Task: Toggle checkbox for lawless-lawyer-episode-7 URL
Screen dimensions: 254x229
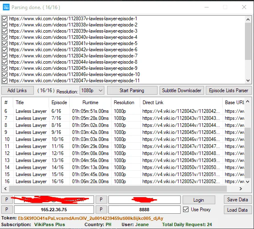Action: click(5, 56)
